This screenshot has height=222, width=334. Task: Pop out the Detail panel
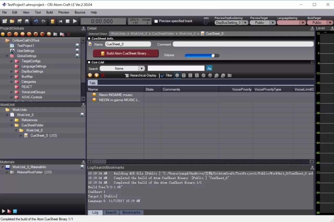click(312, 28)
